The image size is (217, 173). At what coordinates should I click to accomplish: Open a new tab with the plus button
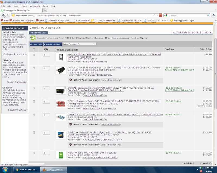pyautogui.click(x=45, y=10)
